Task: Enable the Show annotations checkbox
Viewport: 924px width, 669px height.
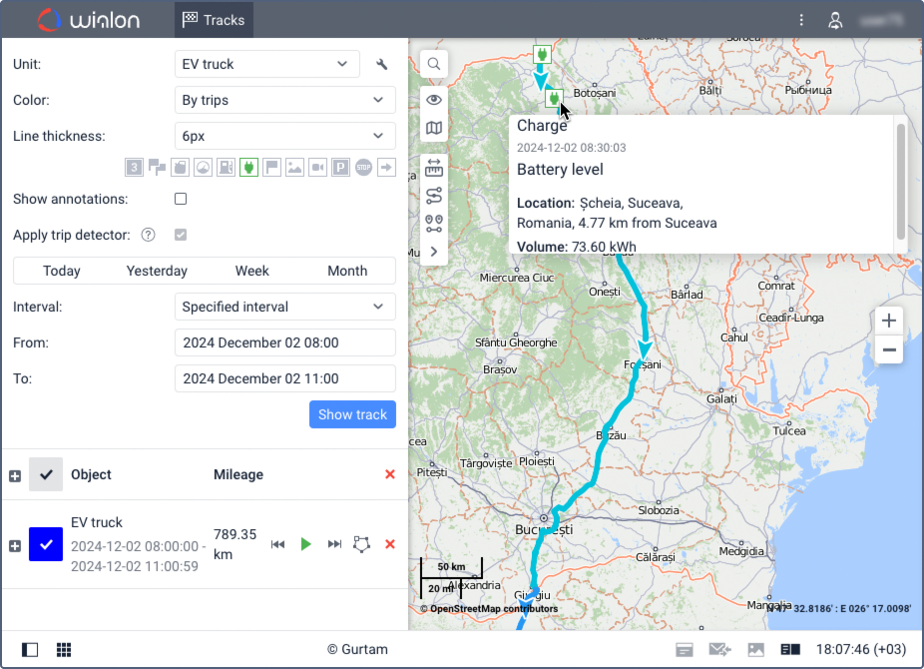Action: pyautogui.click(x=181, y=199)
